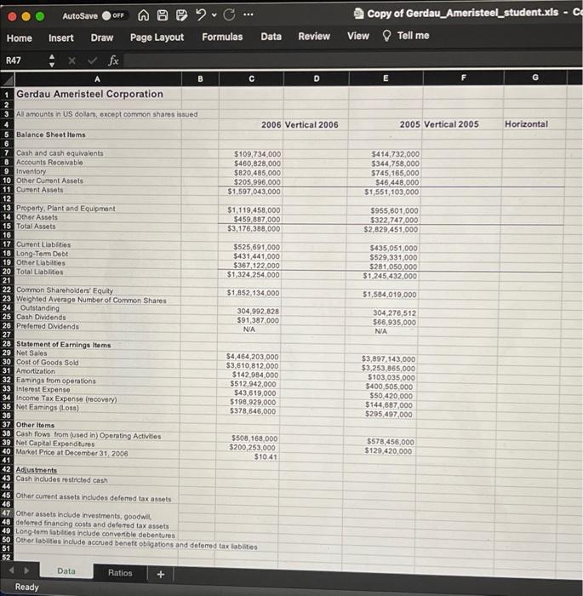583x596 pixels.
Task: Open the Name Box stepper arrows
Action: (x=52, y=60)
